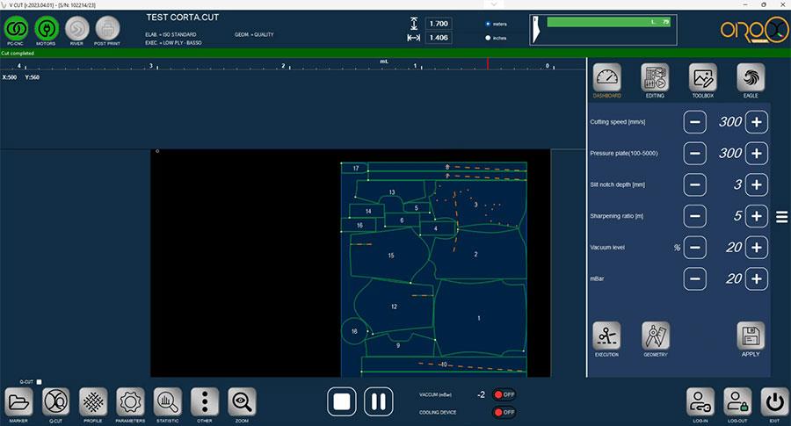
Task: Toggle the COOLING DEVICE switch
Action: tap(504, 413)
